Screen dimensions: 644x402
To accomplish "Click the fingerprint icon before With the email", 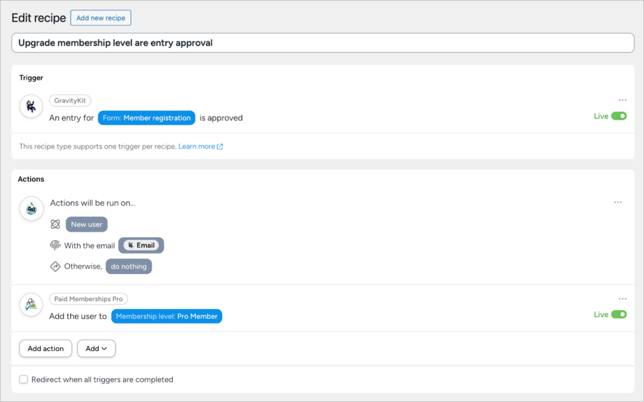I will (x=55, y=245).
